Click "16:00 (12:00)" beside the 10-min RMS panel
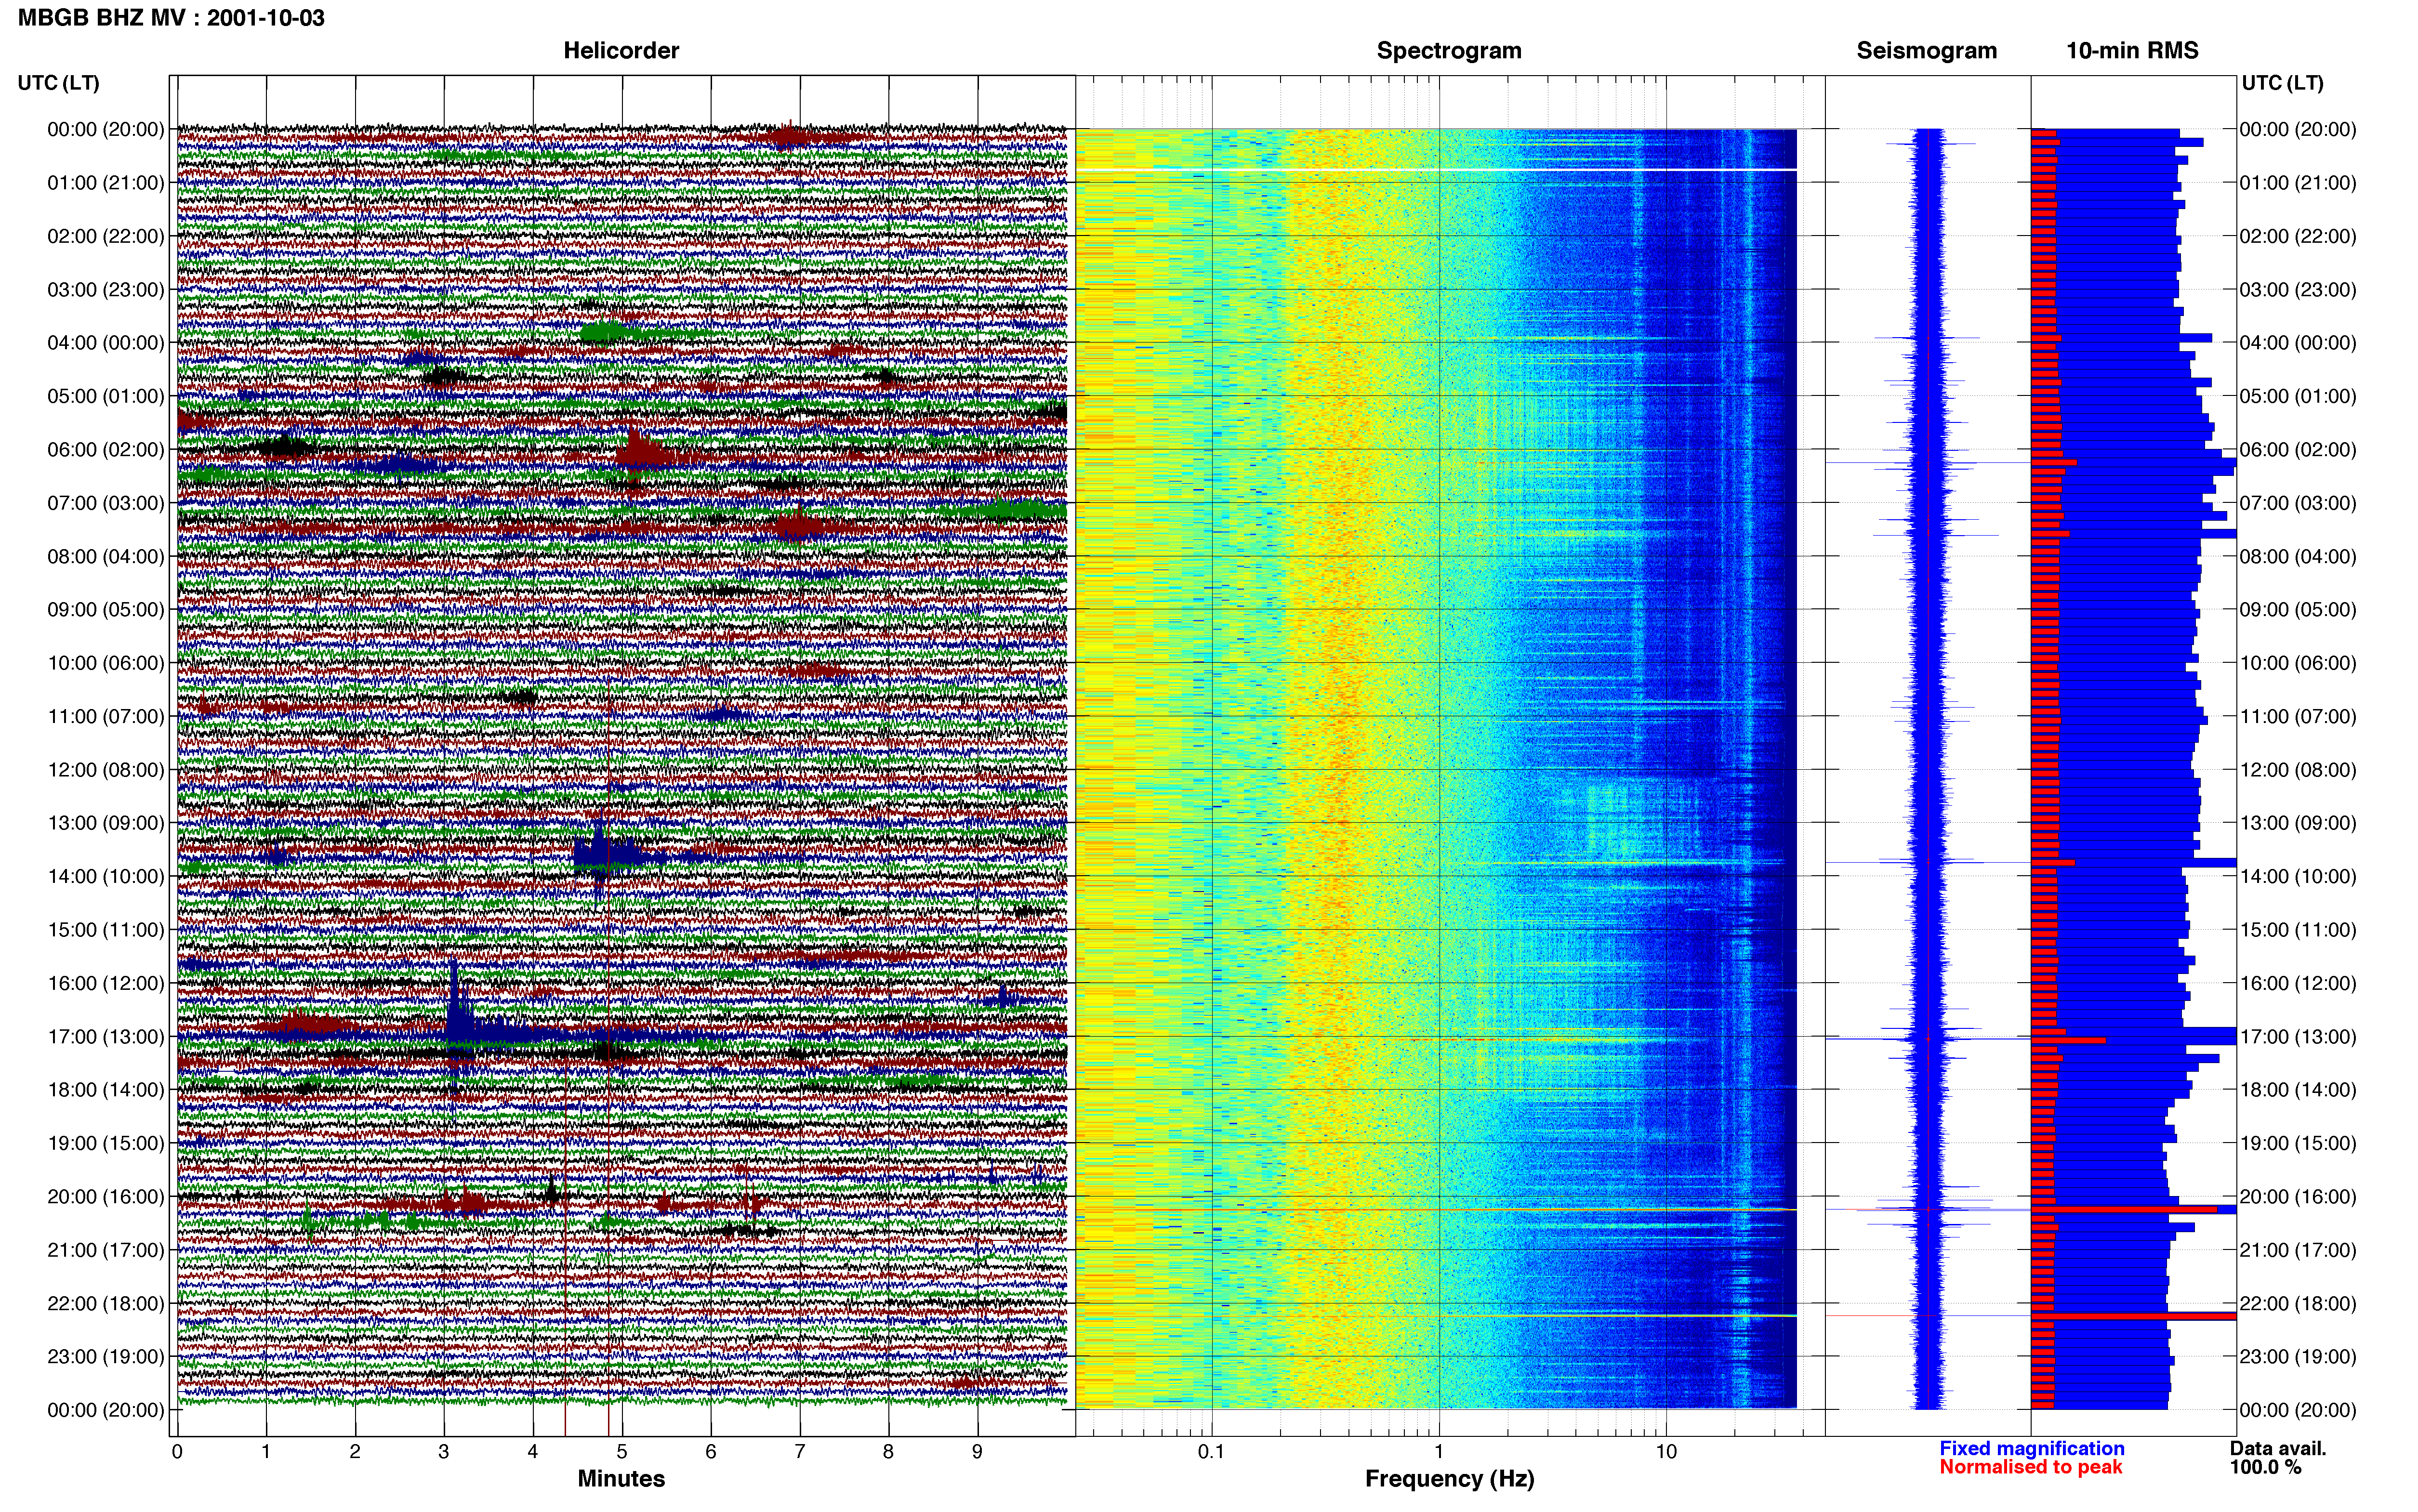Viewport: 2418px width, 1512px height. pos(2297,984)
